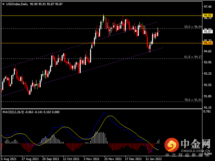Click the 0.781 MACD scale value
This screenshot has width=215, height=161.
pos(207,112)
